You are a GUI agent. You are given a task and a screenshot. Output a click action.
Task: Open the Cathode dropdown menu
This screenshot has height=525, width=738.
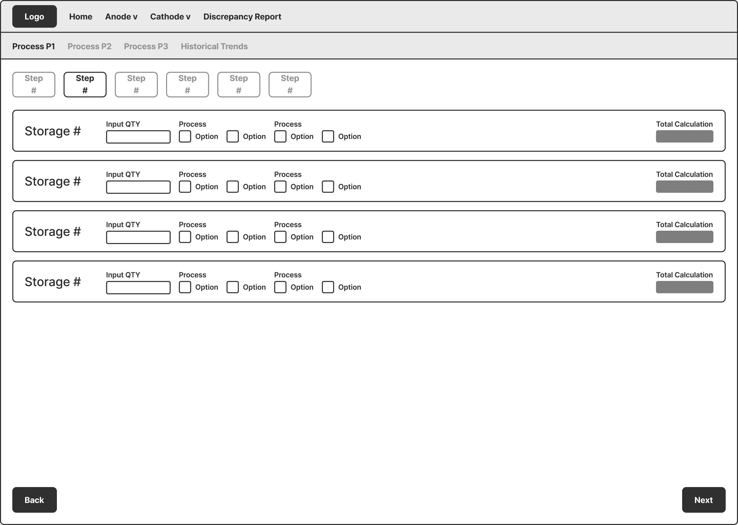170,16
